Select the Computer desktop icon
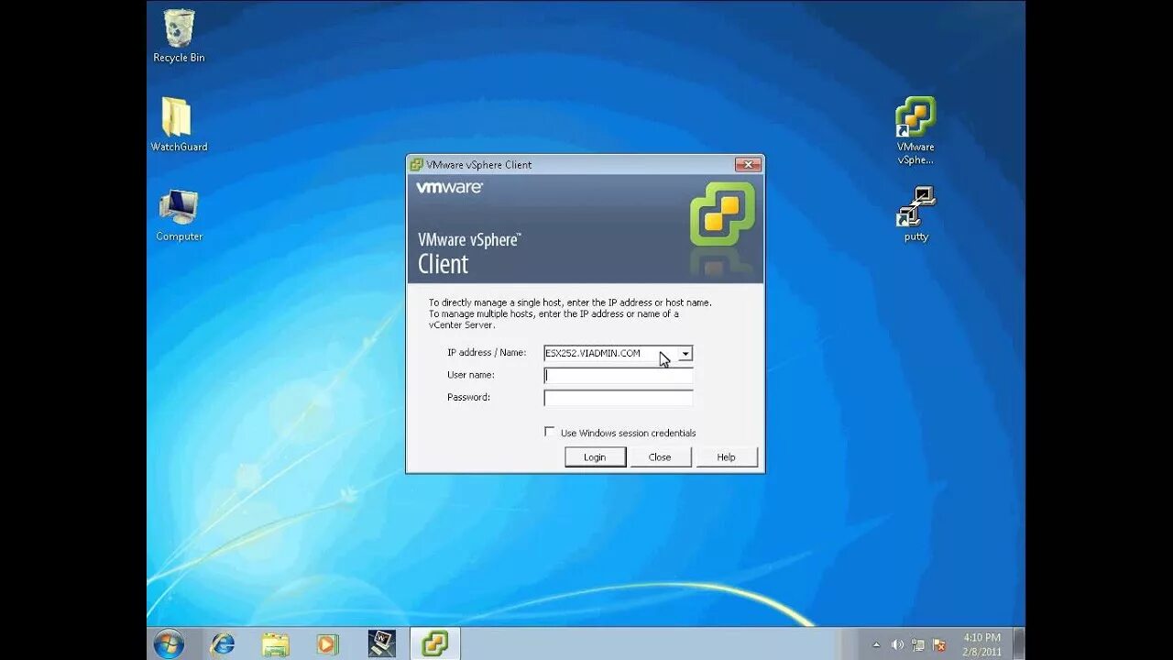This screenshot has width=1173, height=660. pyautogui.click(x=179, y=215)
